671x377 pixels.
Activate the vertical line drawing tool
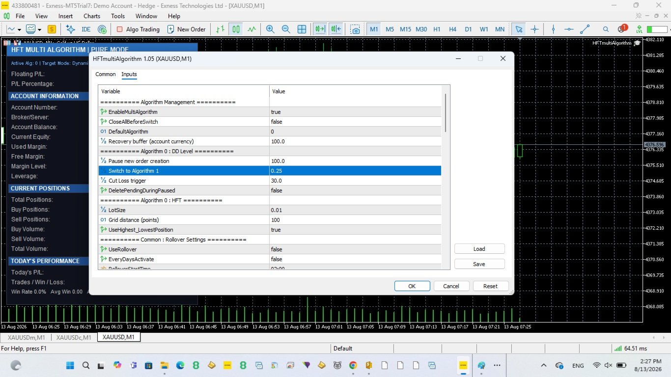click(x=554, y=29)
